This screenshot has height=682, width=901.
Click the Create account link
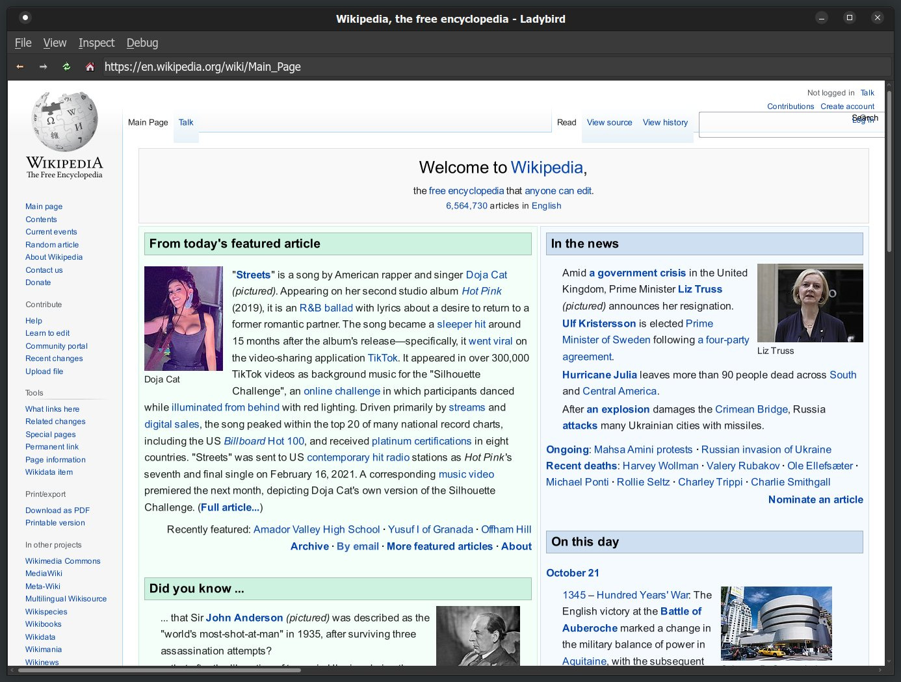pyautogui.click(x=847, y=106)
